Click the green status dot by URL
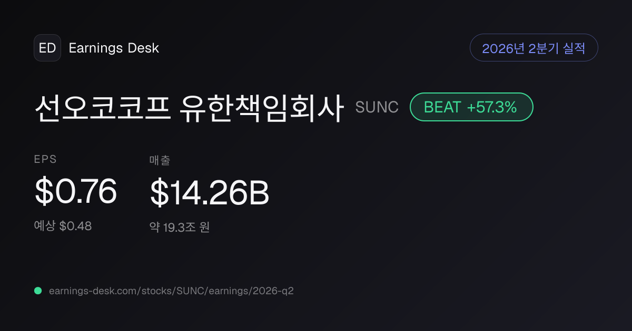The width and height of the screenshot is (632, 331). (38, 291)
